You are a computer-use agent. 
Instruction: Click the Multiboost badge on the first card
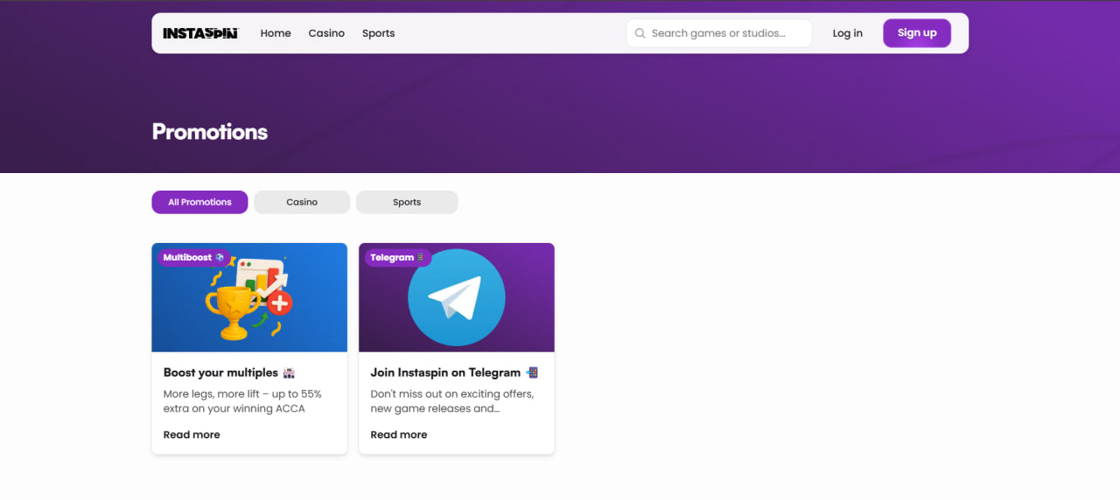(x=193, y=258)
